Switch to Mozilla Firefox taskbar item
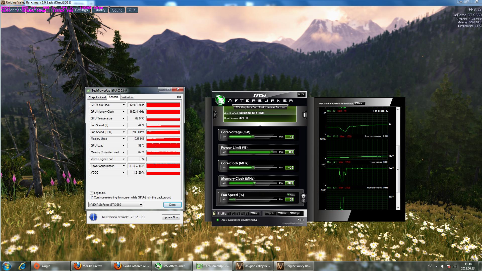Viewport: 482px width, 271px height. (91, 266)
